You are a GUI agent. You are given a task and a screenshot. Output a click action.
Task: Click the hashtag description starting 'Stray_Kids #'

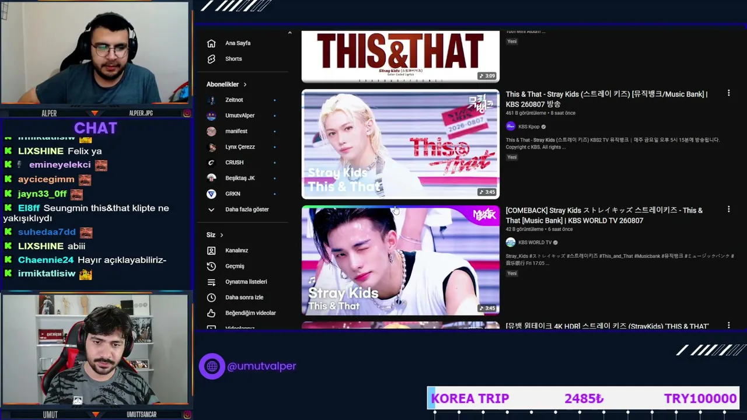620,260
